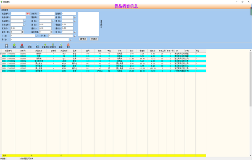Focus the 厂家 manufacturer input field
Screen dimensions: 252x160
click(x=23, y=36)
